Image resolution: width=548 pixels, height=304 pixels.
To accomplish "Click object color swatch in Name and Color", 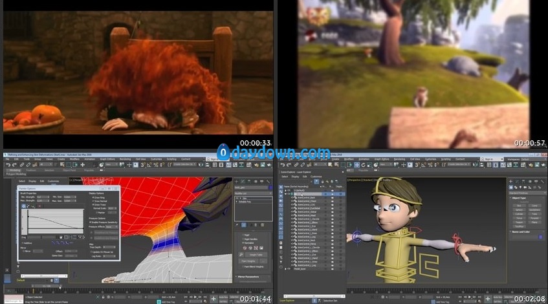I will (540, 237).
